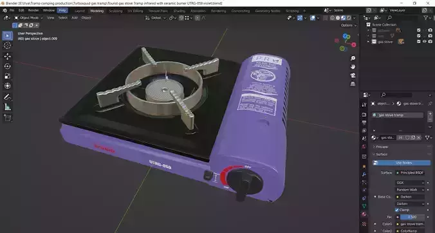Image resolution: width=435 pixels, height=233 pixels.
Task: Switch to the Sculpting workspace tab
Action: pyautogui.click(x=116, y=11)
